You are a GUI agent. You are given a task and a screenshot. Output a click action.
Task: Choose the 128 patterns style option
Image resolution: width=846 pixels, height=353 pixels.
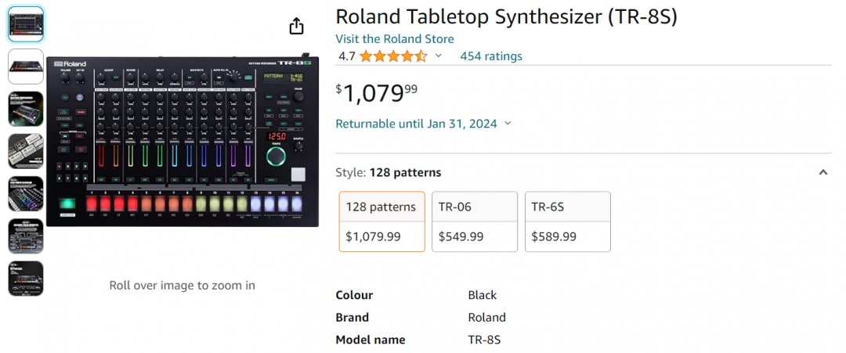[382, 222]
